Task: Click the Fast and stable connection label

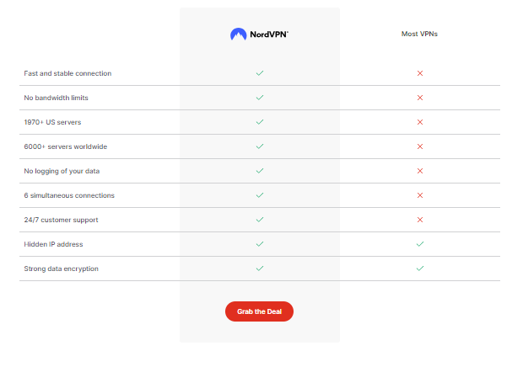Action: click(x=67, y=73)
